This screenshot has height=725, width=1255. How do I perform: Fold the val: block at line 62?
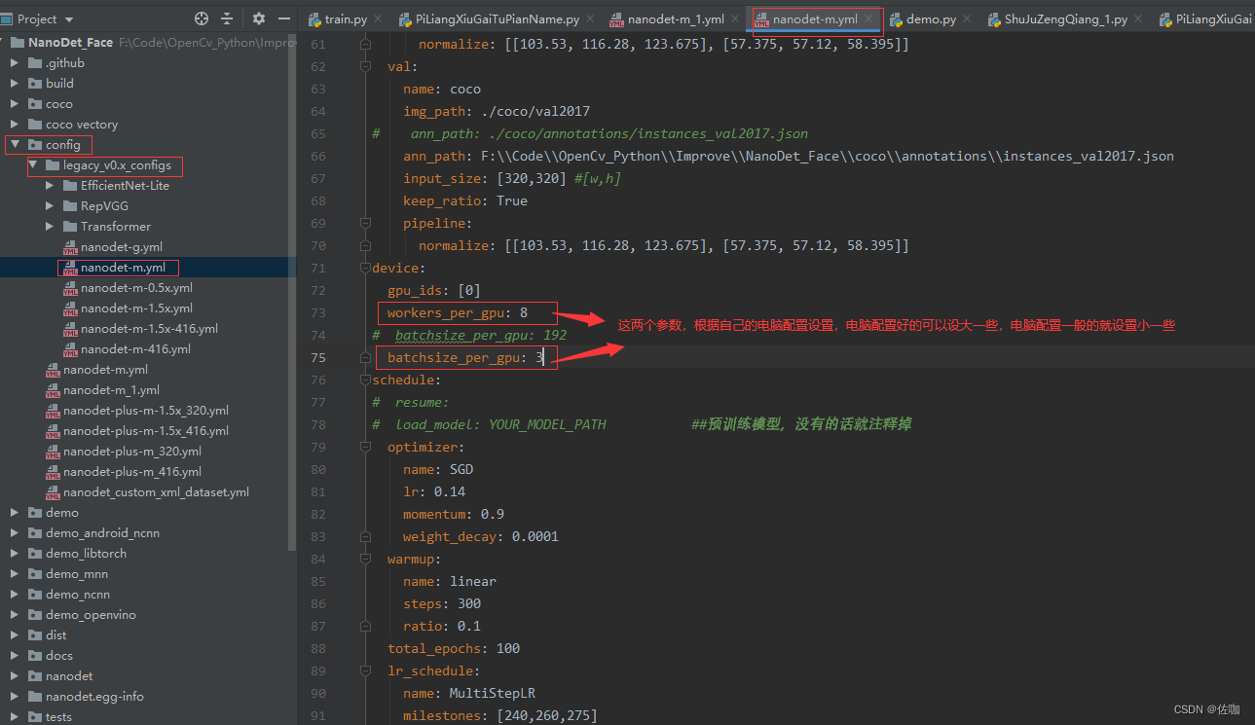coord(365,67)
